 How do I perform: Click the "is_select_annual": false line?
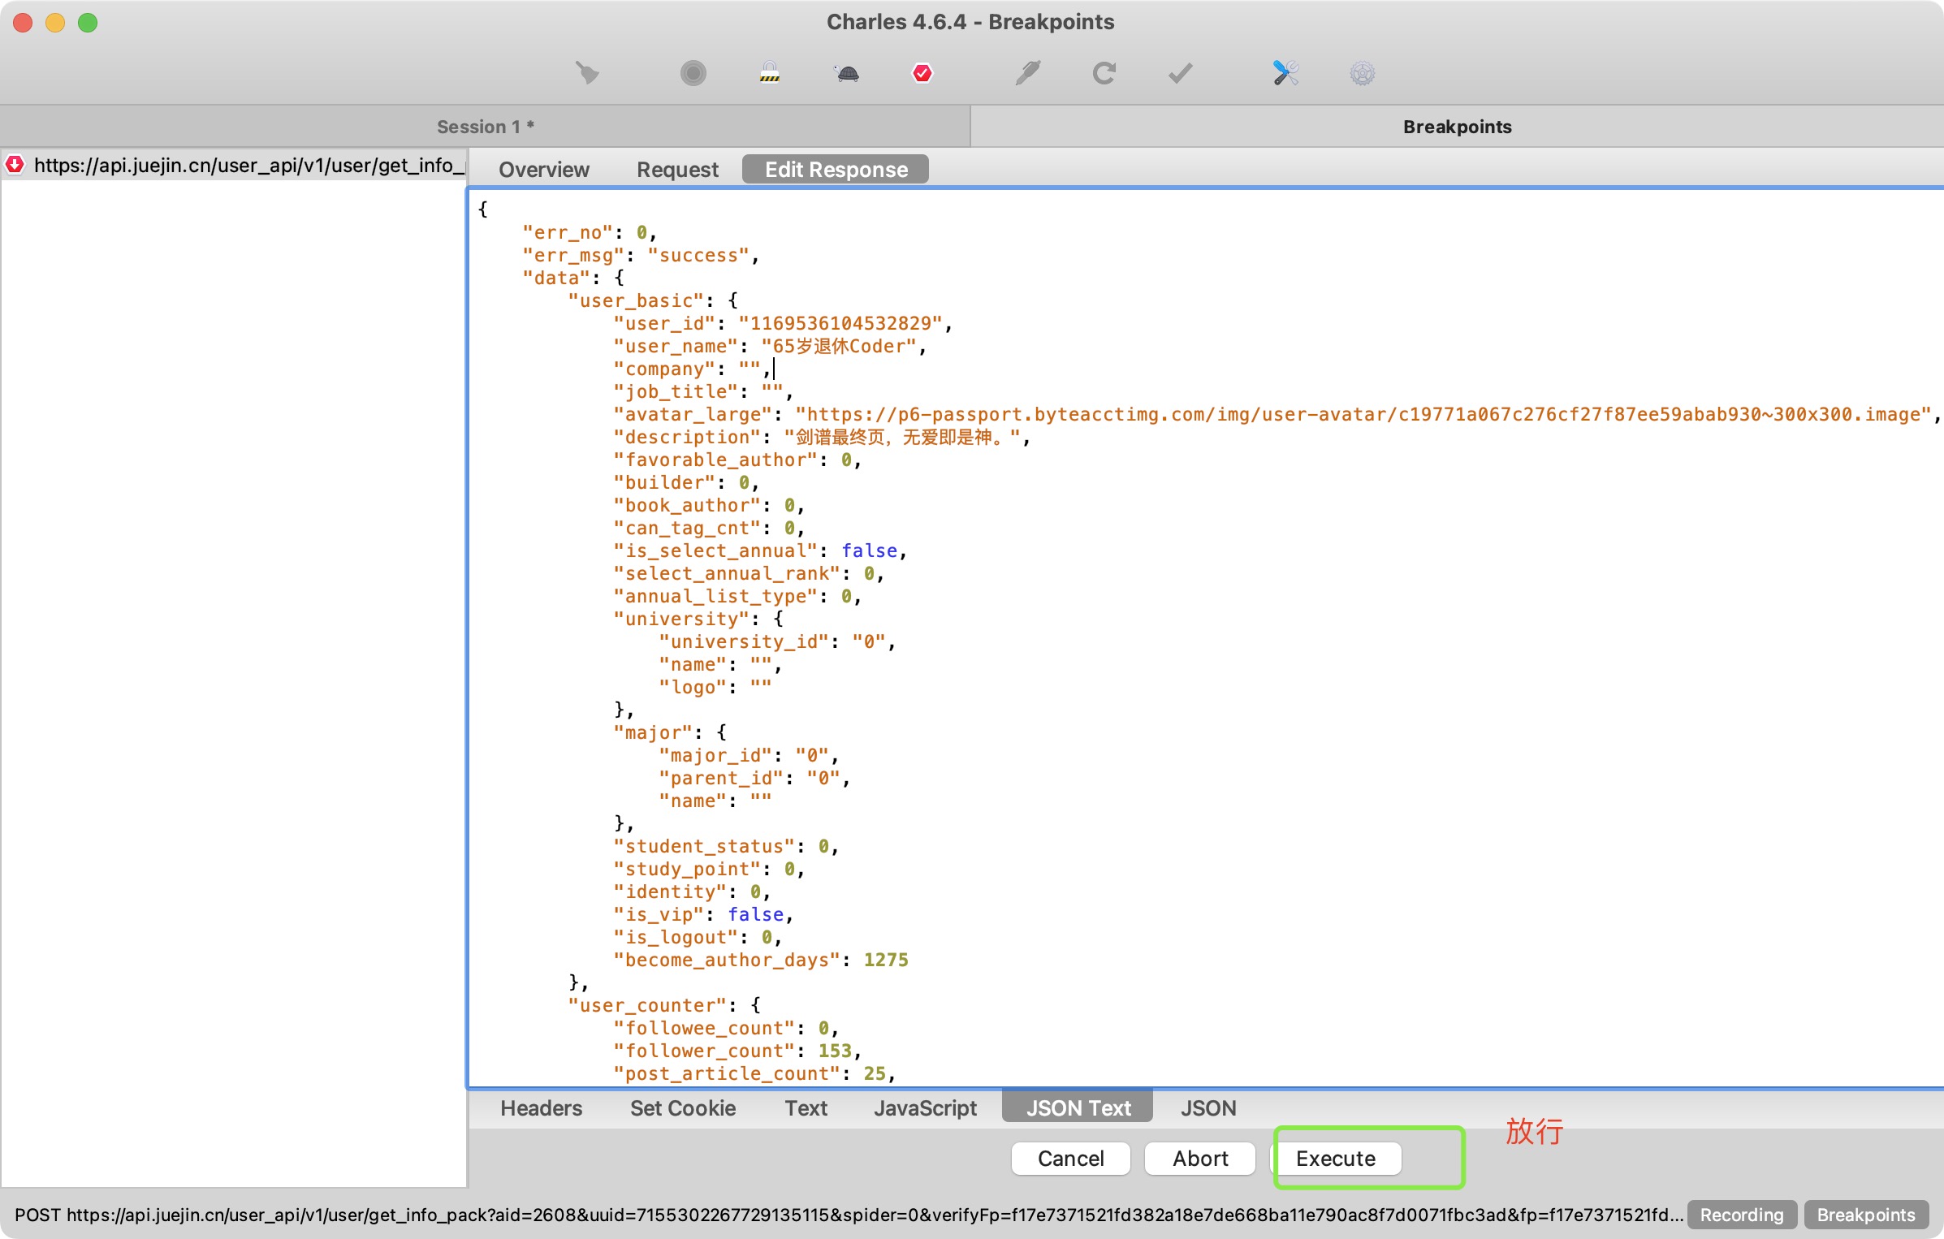[760, 550]
